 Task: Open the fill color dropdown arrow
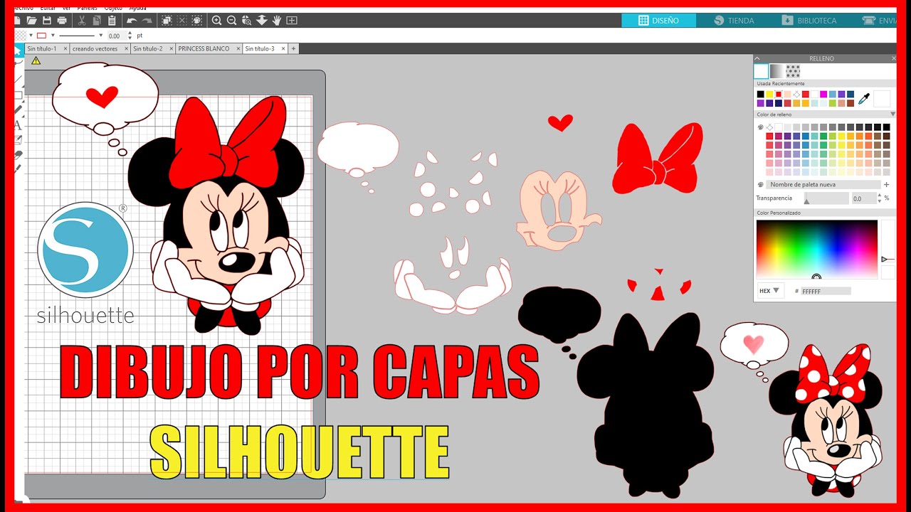[x=31, y=36]
